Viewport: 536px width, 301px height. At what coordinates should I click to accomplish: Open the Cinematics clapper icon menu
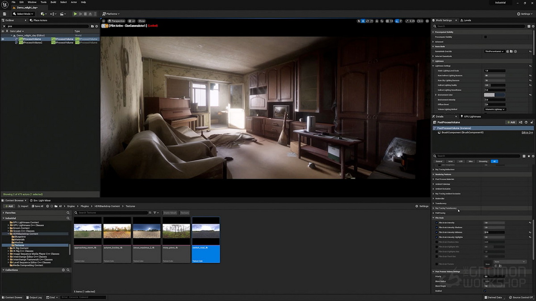point(63,14)
